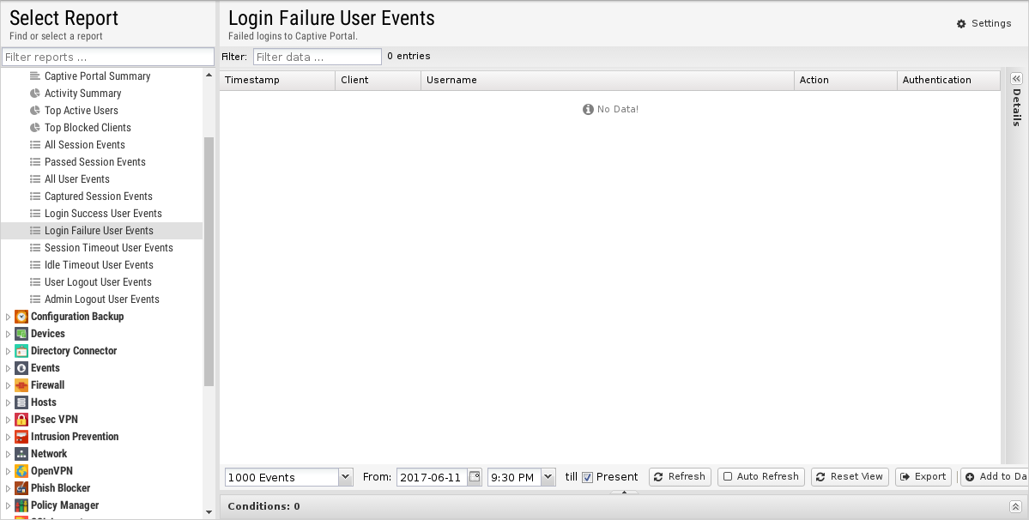Open the calendar date picker icon

pos(475,477)
